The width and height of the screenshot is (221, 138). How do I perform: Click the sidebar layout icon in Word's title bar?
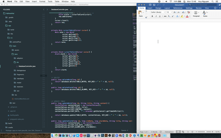coord(150,5)
